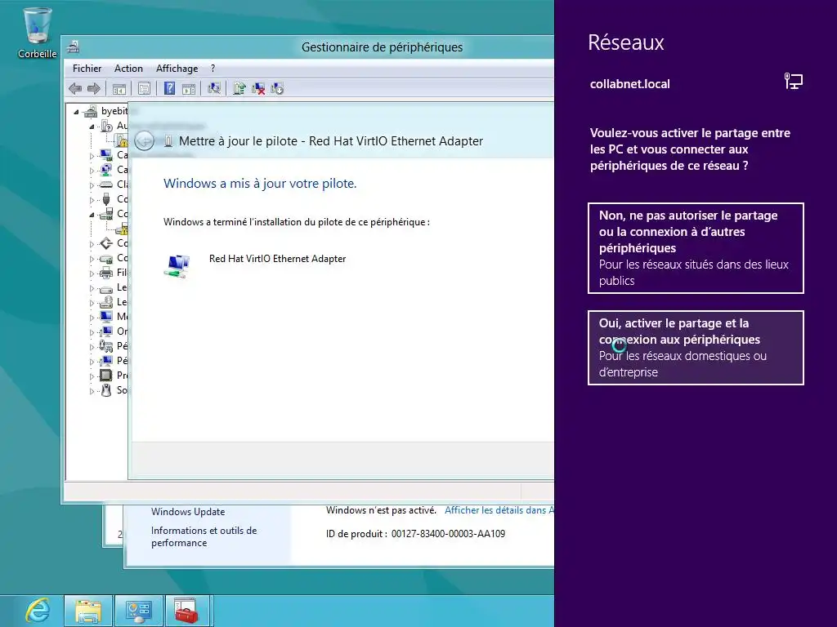Viewport: 837px width, 627px height.
Task: Scan for hardware changes via toolbar icon
Action: [x=214, y=88]
